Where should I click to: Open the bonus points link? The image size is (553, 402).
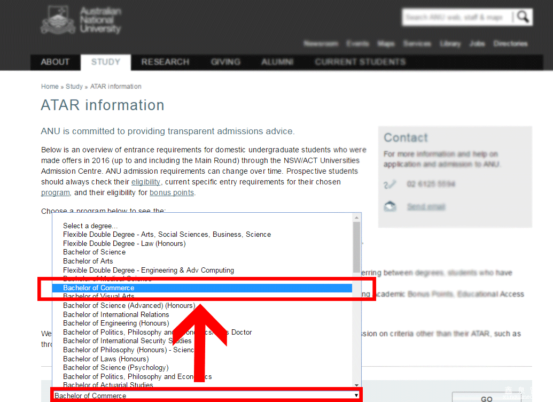pos(172,192)
